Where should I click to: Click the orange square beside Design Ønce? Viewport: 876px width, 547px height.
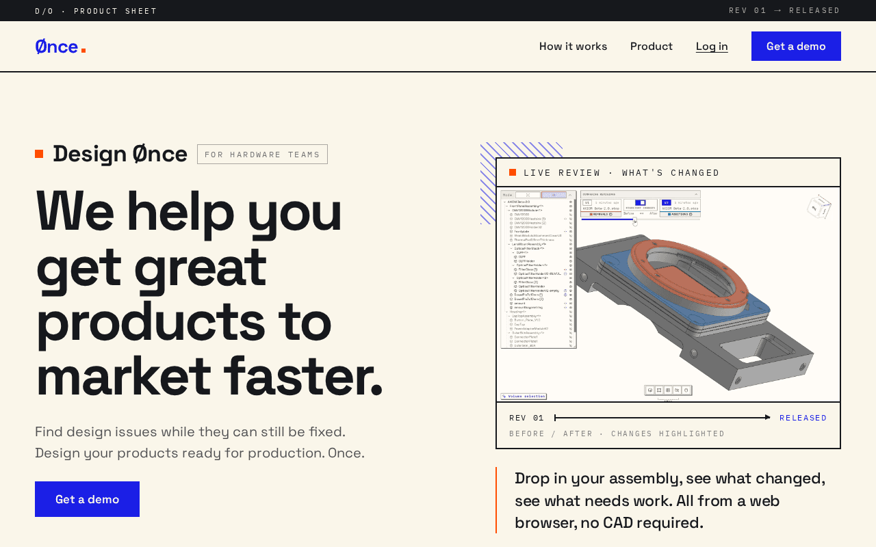click(x=39, y=154)
